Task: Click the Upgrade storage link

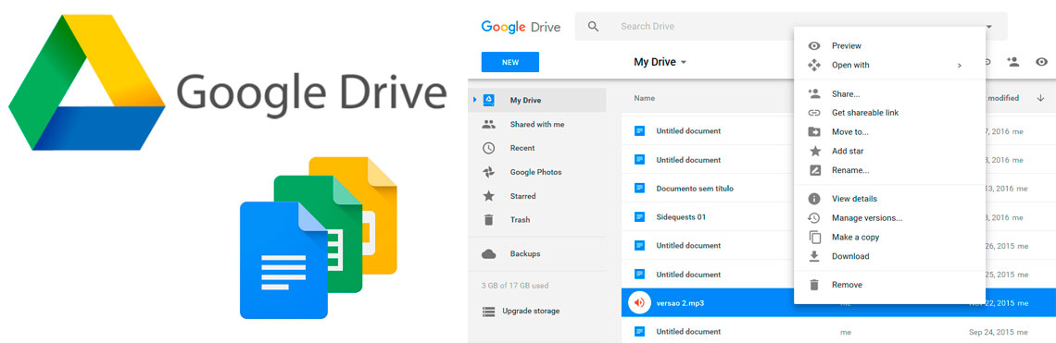Action: coord(531,311)
